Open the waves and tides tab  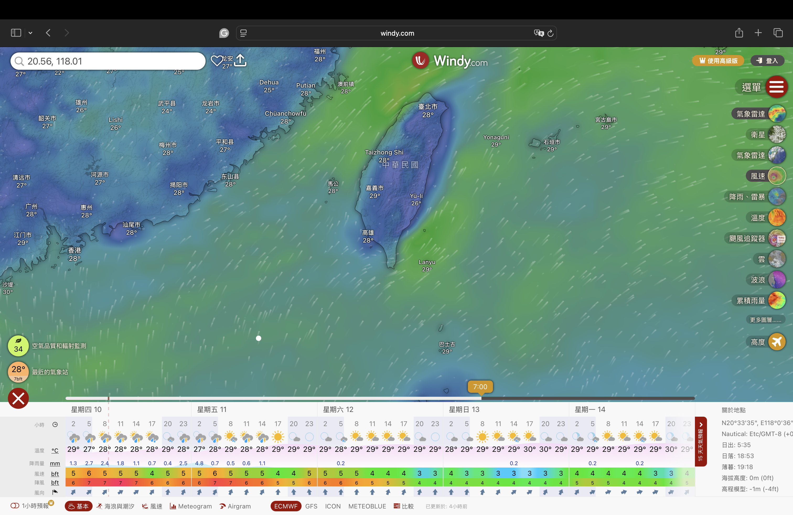pos(115,506)
